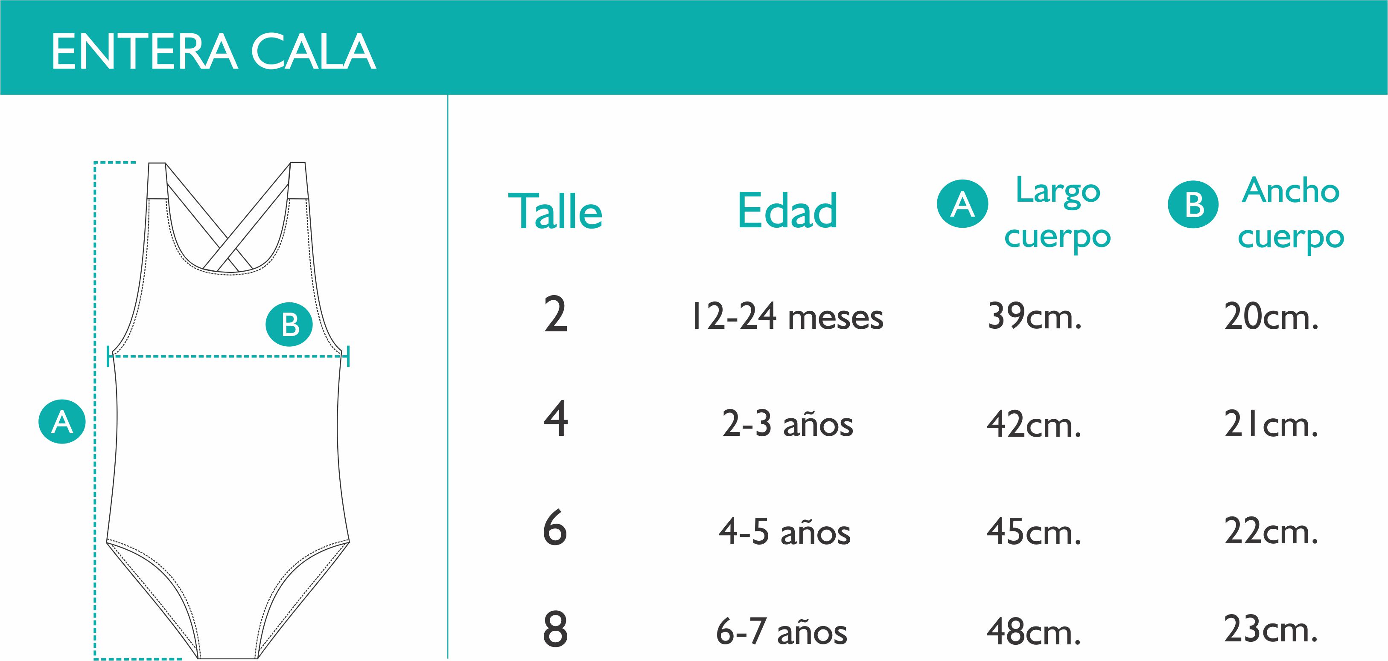The height and width of the screenshot is (661, 1388).
Task: Click the "22cm." width value
Action: [x=1271, y=532]
